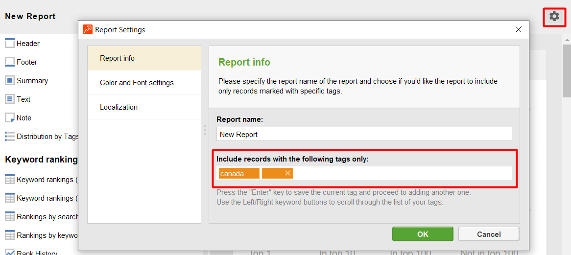Click the Distribution by Tags widget icon
The width and height of the screenshot is (571, 255).
tap(9, 137)
